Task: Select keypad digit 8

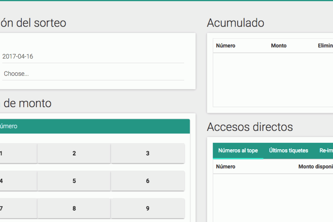Action: coord(74,208)
